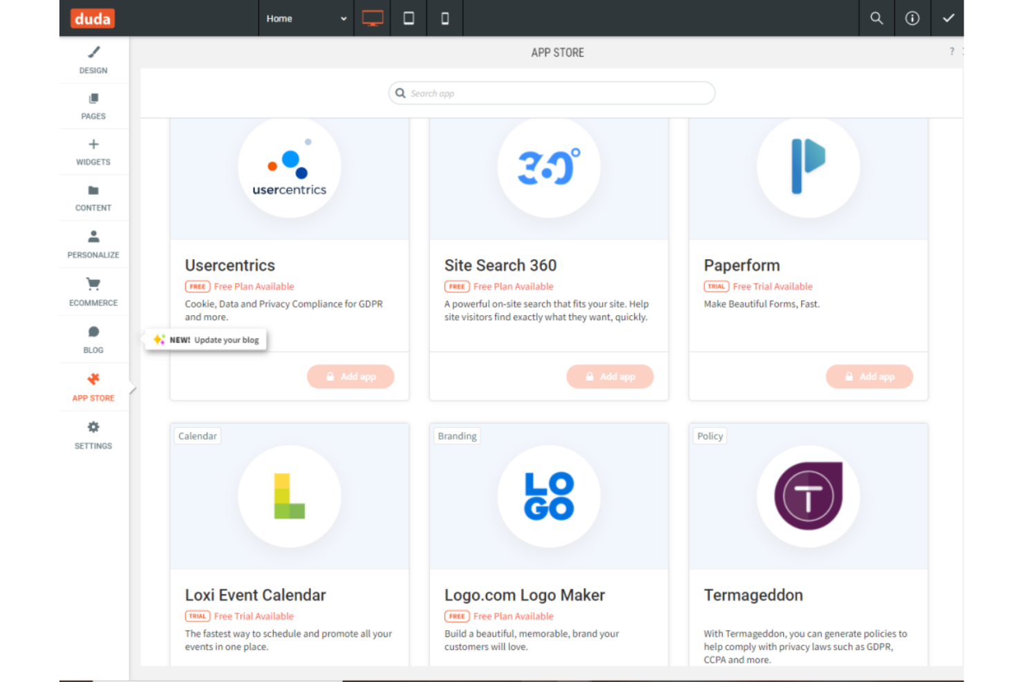Switch to tablet preview mode

click(x=409, y=18)
